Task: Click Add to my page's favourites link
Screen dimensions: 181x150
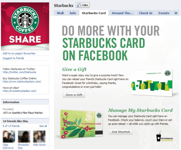Action: 19,53
